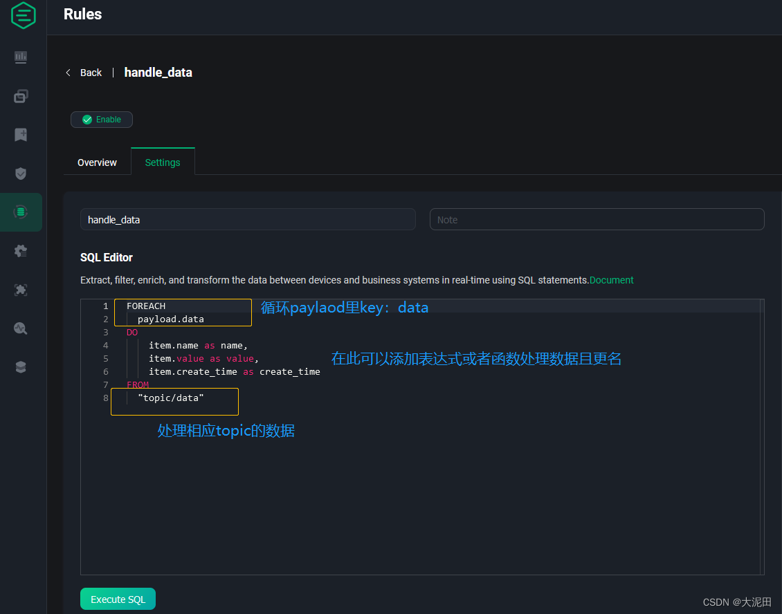Click the Rules page title
This screenshot has height=614, width=782.
[83, 14]
